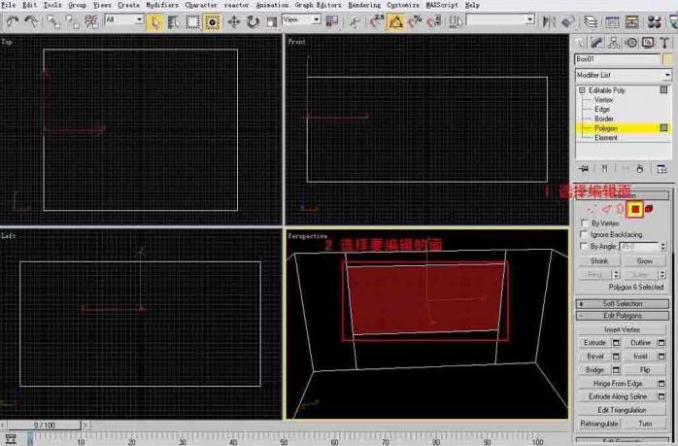
Task: Toggle the Angle Snap icon
Action: [395, 21]
